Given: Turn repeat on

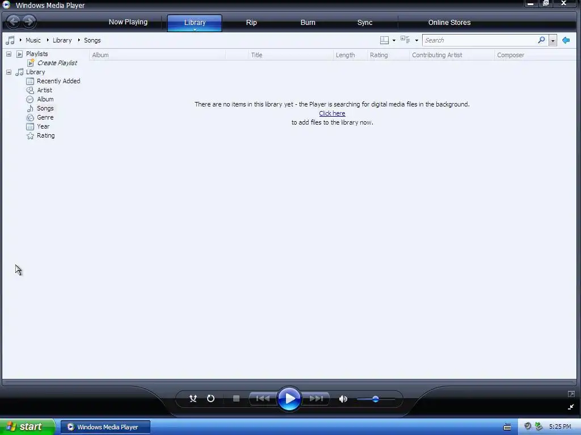Looking at the screenshot, I should [210, 398].
